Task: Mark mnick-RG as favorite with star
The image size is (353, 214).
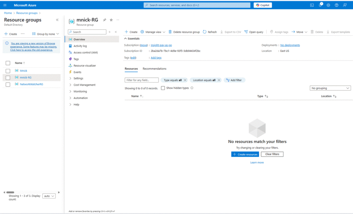Action: 111,20
